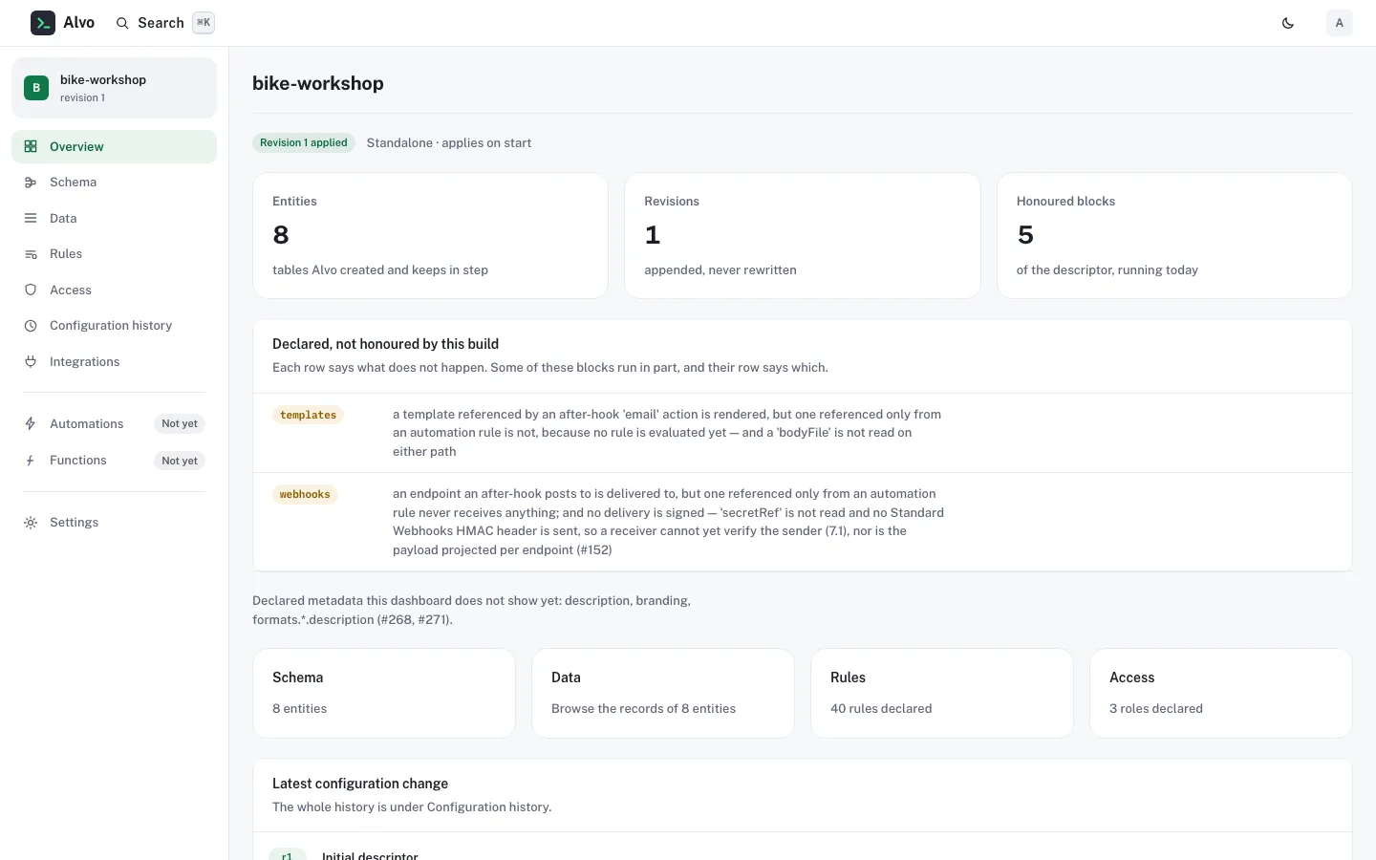Open the Data card to browse records
The height and width of the screenshot is (860, 1376).
[663, 693]
